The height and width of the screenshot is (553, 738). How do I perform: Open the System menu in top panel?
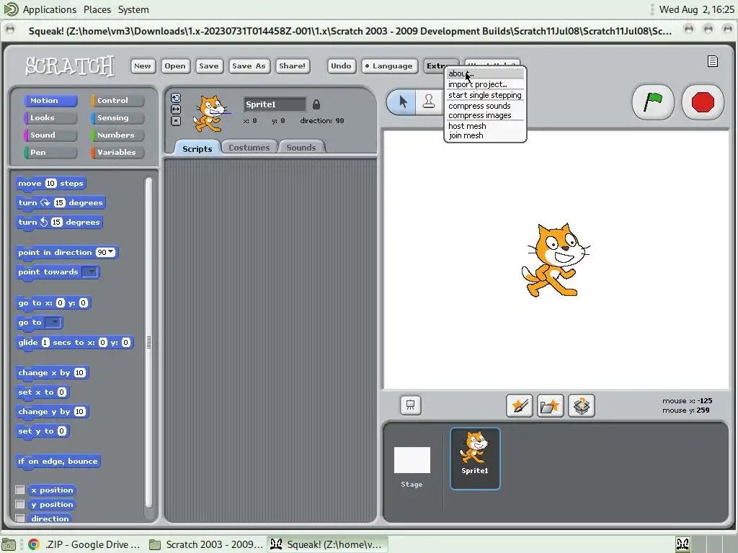coord(133,9)
